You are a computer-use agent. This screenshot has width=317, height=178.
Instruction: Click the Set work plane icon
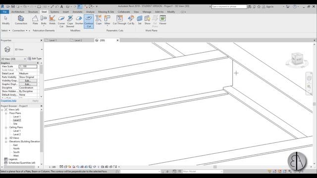coord(140,20)
